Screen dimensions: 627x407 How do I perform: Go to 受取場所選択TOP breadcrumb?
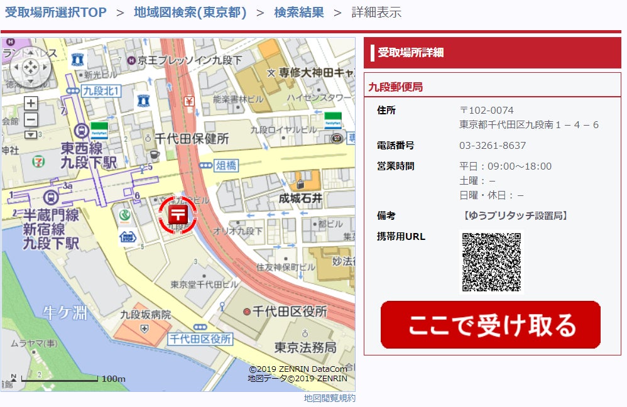pos(55,13)
